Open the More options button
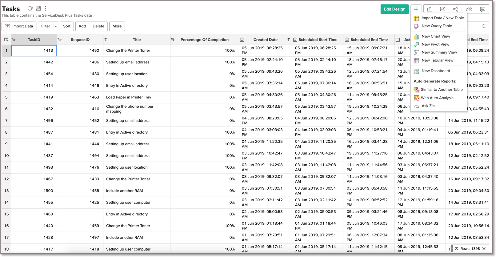 tap(117, 26)
